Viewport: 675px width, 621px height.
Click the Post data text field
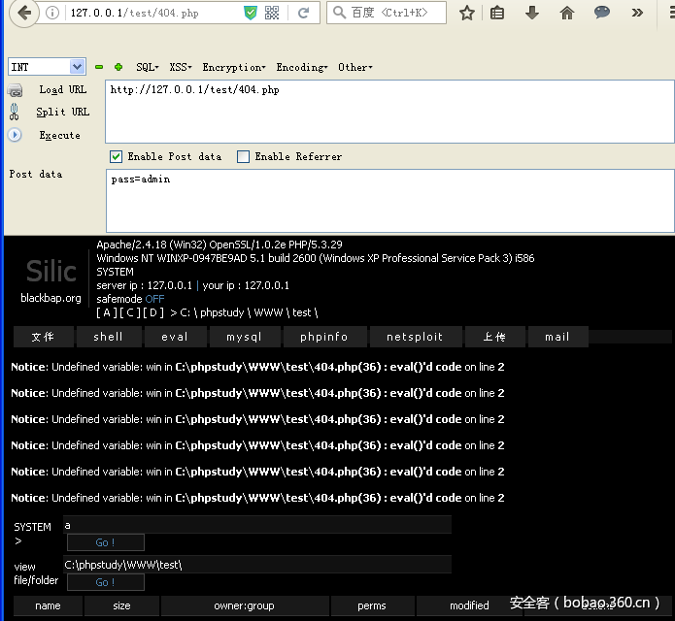[388, 201]
